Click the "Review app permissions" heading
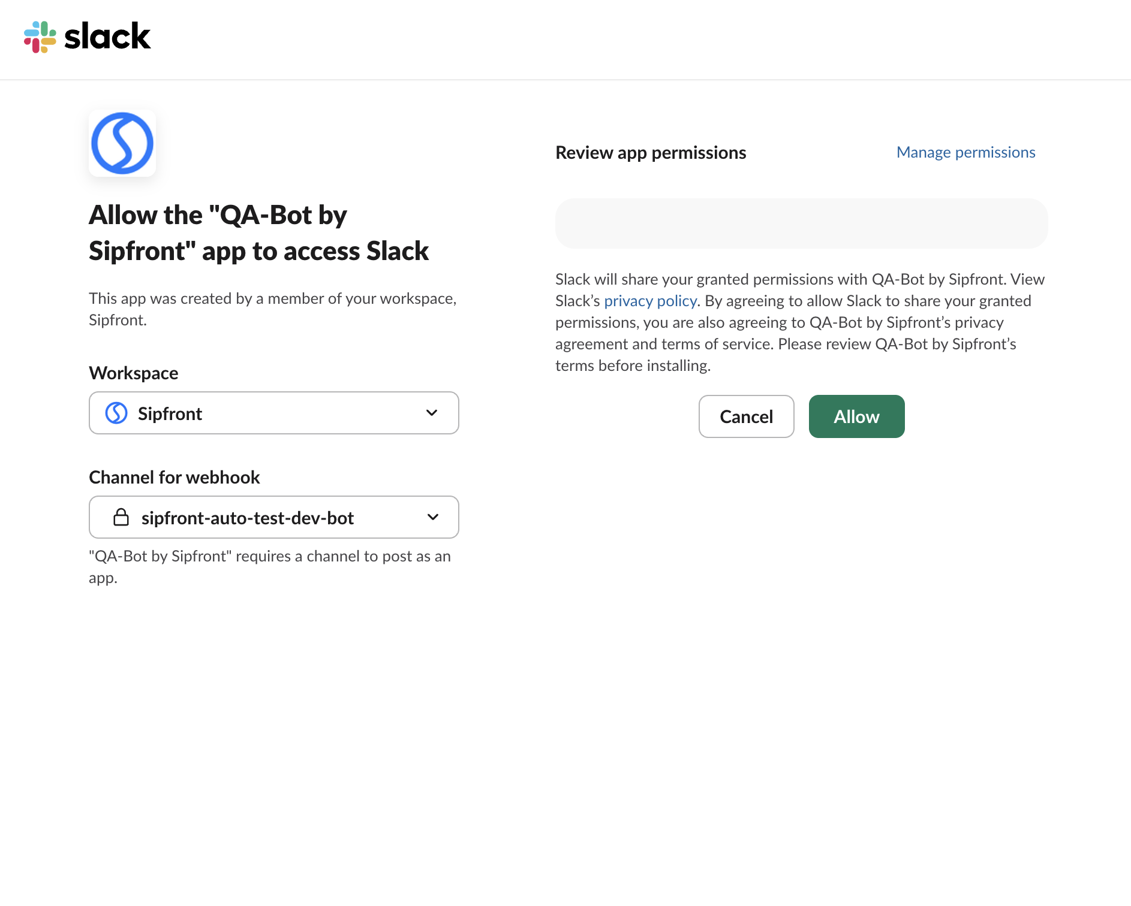Image resolution: width=1131 pixels, height=906 pixels. 651,153
